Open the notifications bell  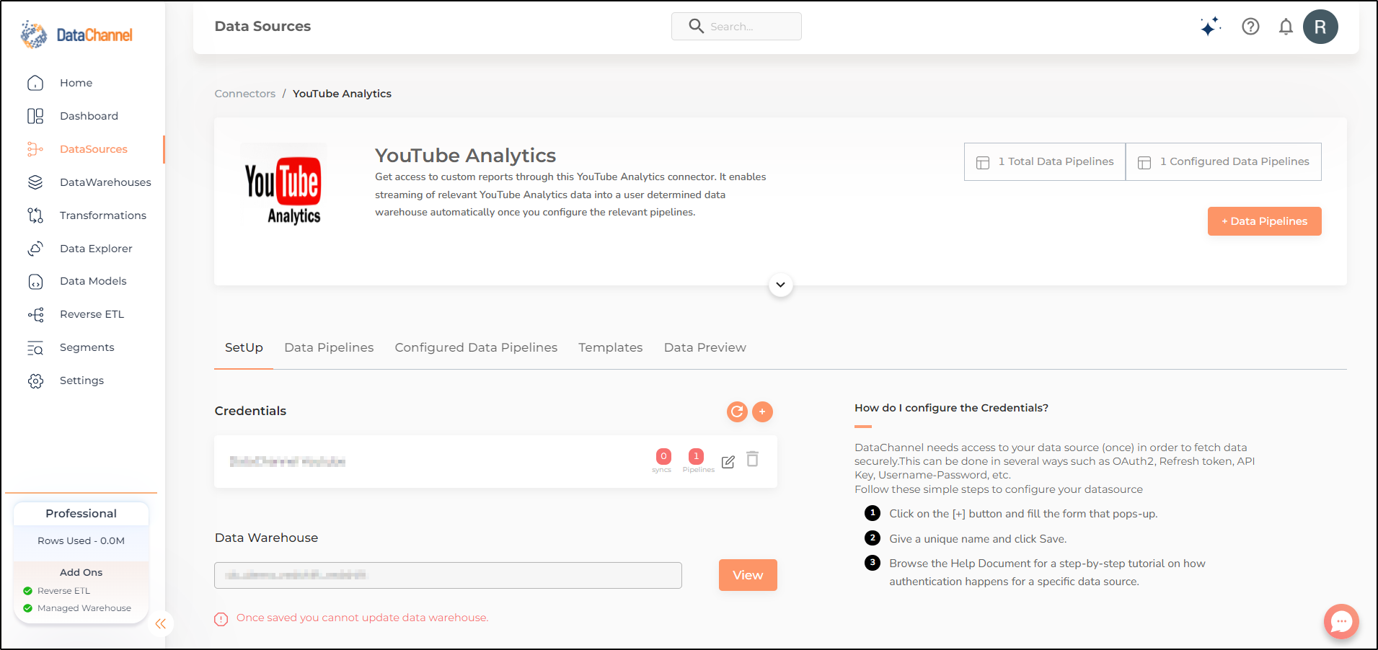coord(1286,27)
